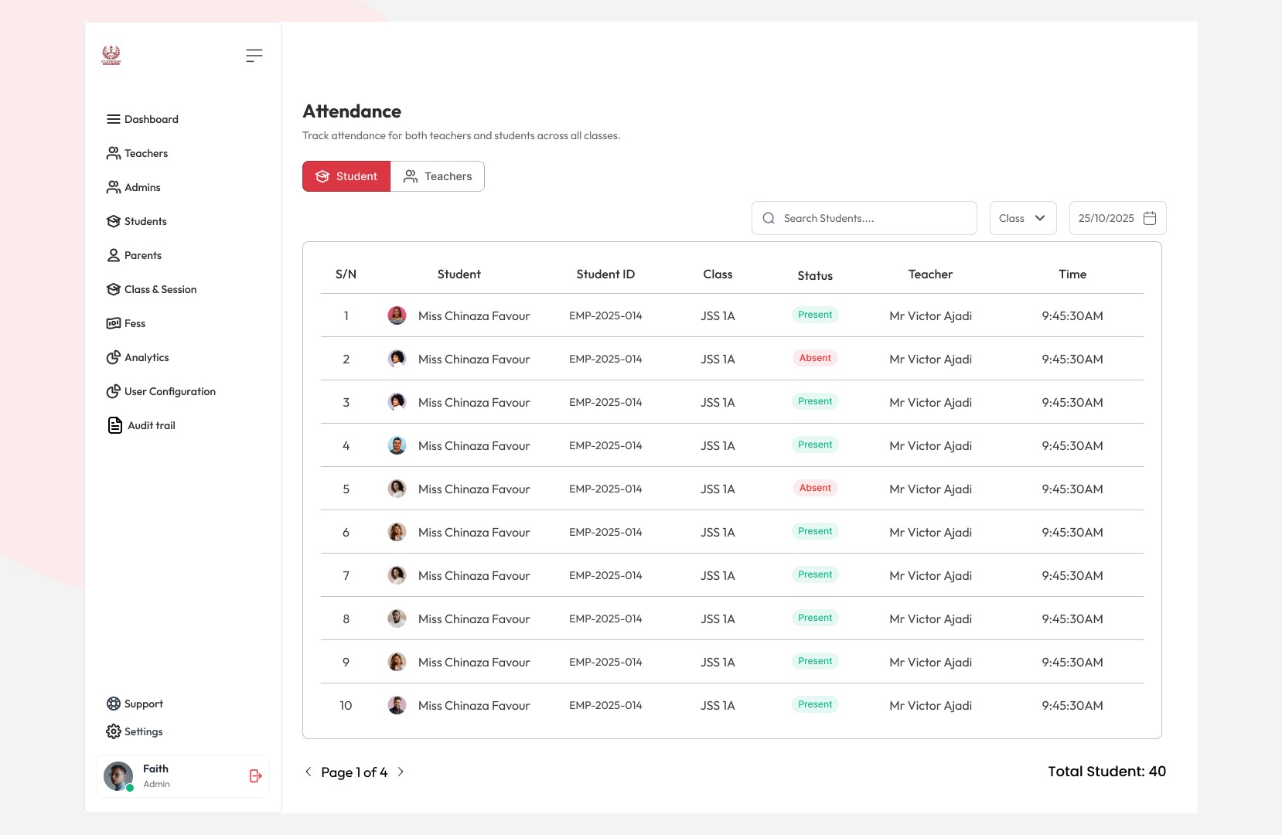The image size is (1282, 835).
Task: Click EMP-2025-014 ID in row 6
Action: pos(605,532)
